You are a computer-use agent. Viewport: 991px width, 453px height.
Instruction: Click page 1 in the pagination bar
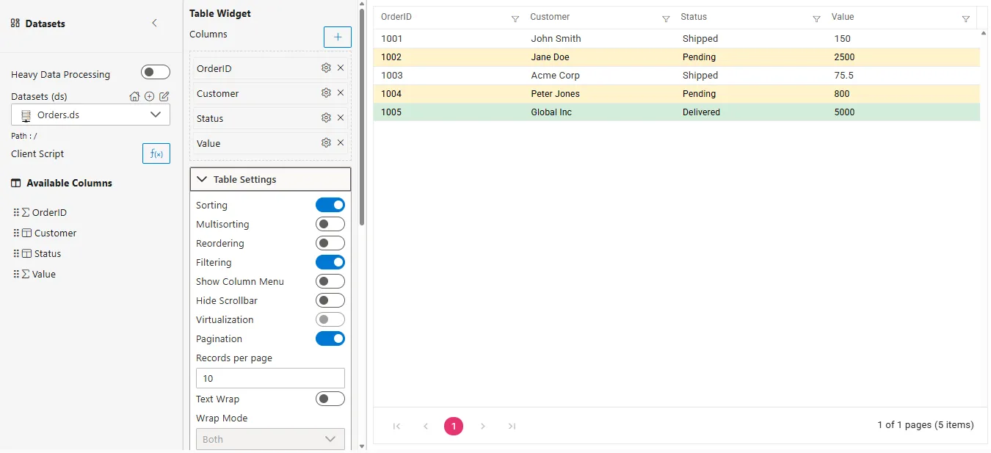point(453,426)
